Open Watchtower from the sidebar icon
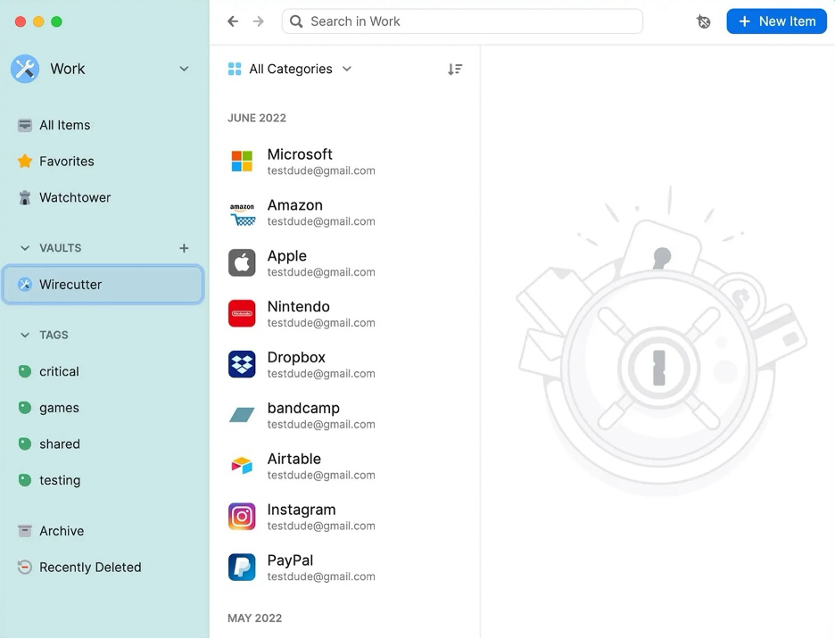The width and height of the screenshot is (835, 639). 23,197
